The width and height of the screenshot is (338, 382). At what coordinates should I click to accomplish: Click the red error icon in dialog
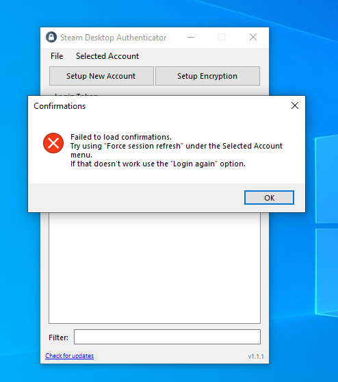coord(53,143)
